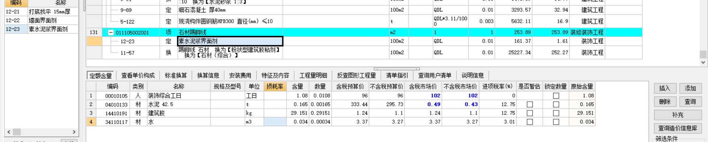
Task: Click material 建筑胶 name cell
Action: pyautogui.click(x=179, y=113)
